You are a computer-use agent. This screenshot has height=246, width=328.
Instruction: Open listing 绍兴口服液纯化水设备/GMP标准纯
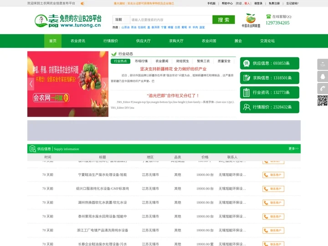102,189
